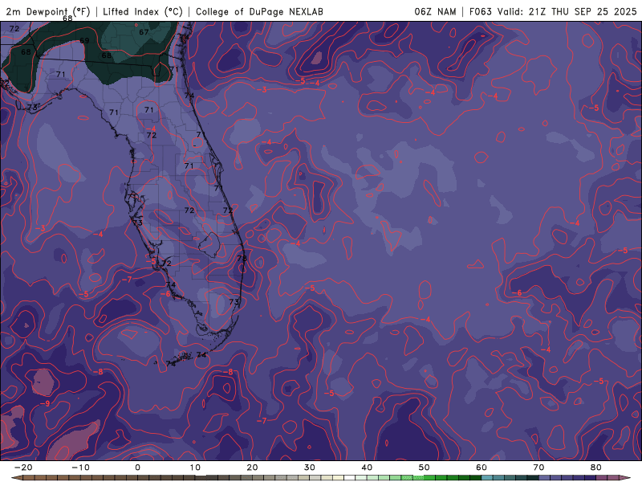Click the "0" colorbar tick label

[137, 468]
